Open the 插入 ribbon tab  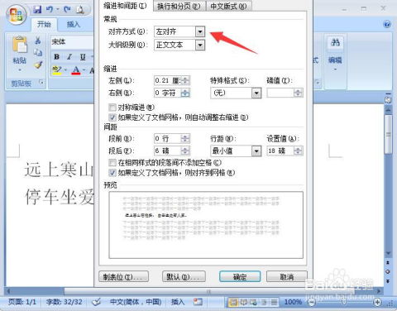(74, 25)
